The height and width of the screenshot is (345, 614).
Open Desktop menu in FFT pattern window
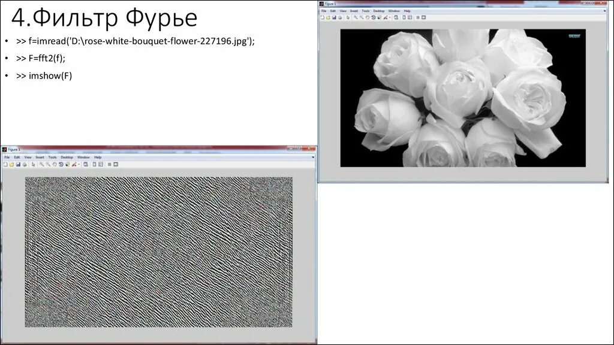point(67,158)
